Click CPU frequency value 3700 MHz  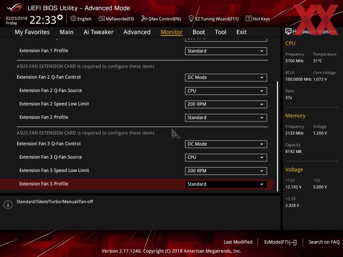click(294, 61)
